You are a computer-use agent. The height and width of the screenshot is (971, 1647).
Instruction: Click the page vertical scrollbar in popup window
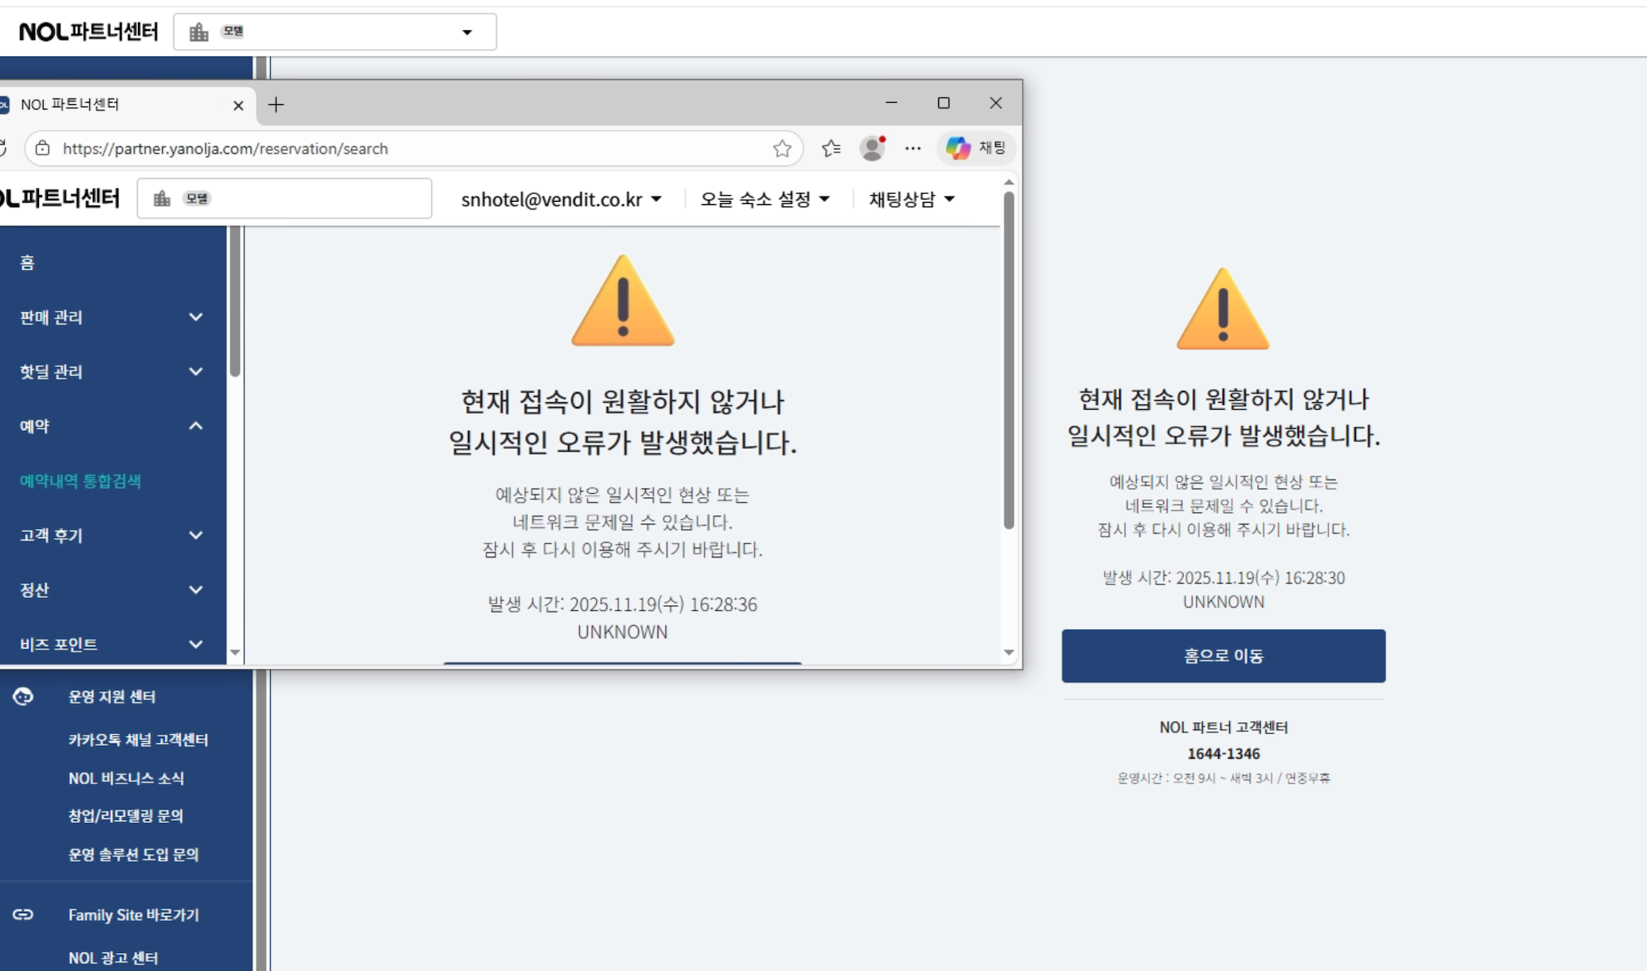coord(1009,360)
